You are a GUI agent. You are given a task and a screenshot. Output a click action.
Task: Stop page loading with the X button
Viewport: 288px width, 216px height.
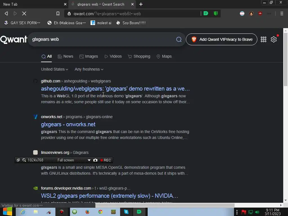coord(24,13)
